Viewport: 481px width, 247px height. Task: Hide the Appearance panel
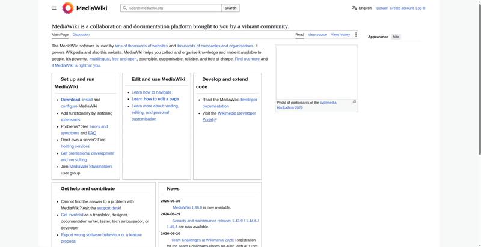click(x=396, y=37)
